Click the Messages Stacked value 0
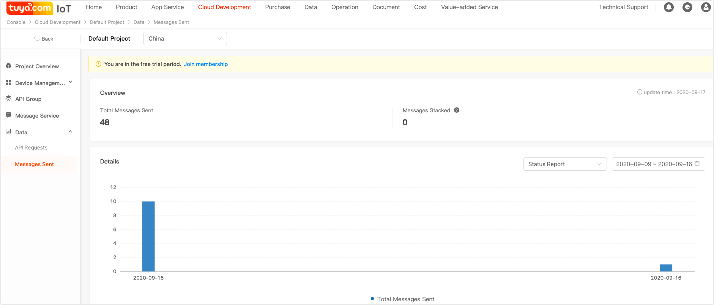714x305 pixels. (x=405, y=122)
